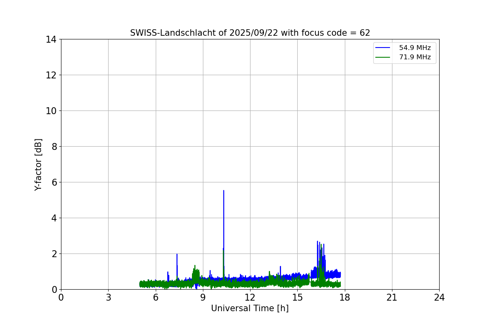Click the "Y-factor [dB]" axis label
488x325 pixels.
tap(38, 165)
